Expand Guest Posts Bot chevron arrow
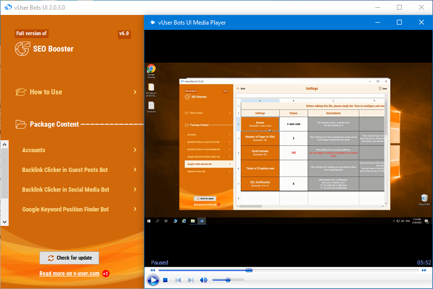 click(135, 170)
